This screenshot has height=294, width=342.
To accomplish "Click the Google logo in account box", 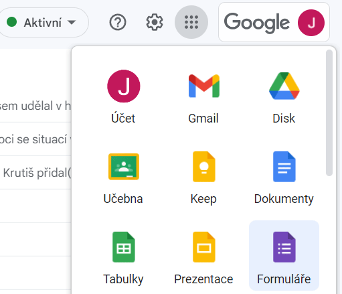I will pos(257,23).
